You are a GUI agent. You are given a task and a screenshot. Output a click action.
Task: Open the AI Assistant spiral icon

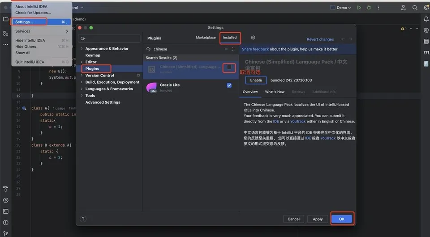pos(426,30)
